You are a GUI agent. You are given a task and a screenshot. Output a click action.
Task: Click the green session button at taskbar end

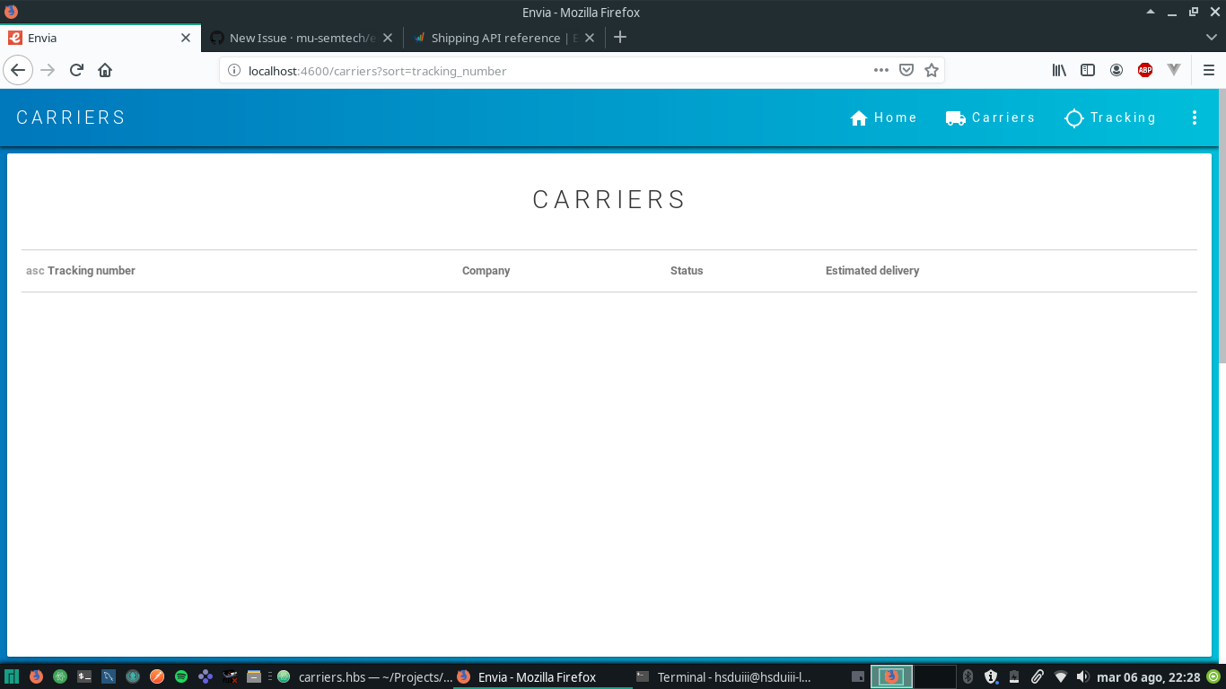click(1214, 677)
